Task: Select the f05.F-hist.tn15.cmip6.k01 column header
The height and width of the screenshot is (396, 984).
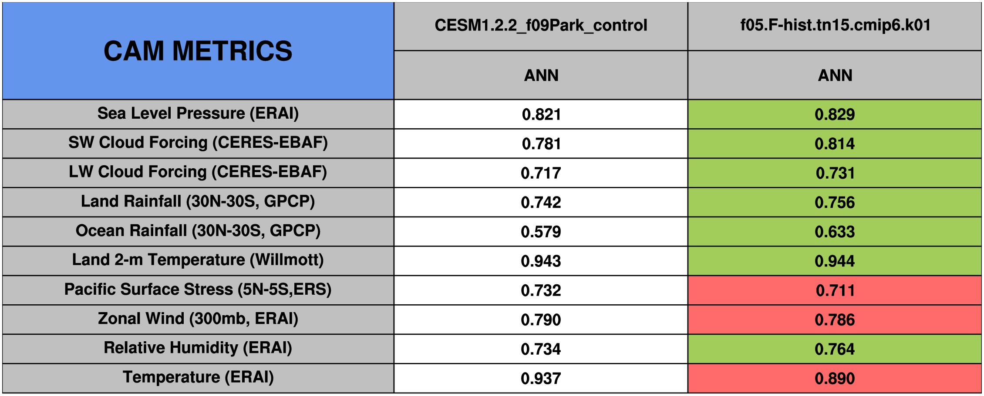Action: [835, 26]
